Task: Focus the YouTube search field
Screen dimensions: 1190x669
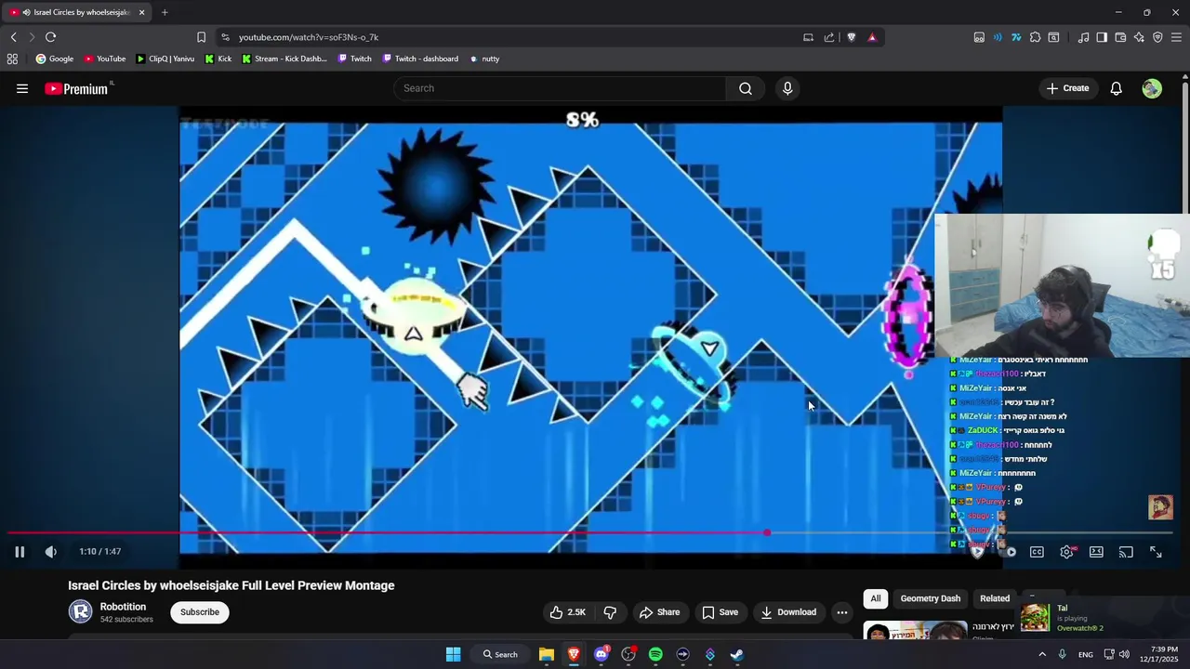Action: pyautogui.click(x=560, y=88)
